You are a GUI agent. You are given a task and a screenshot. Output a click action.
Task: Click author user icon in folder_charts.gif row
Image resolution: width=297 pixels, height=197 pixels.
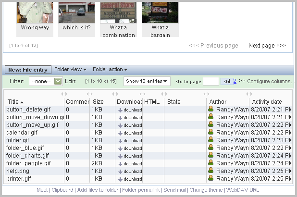tap(210, 155)
